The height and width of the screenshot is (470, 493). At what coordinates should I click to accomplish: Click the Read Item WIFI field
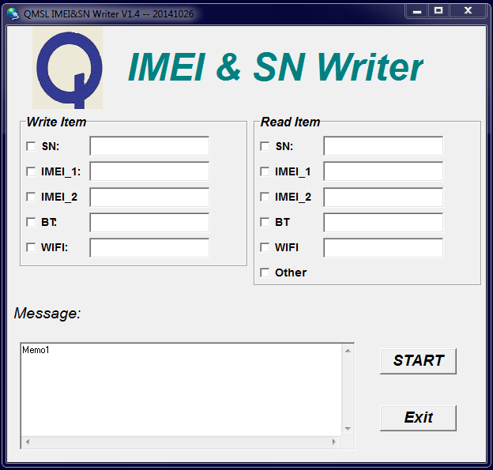point(383,248)
